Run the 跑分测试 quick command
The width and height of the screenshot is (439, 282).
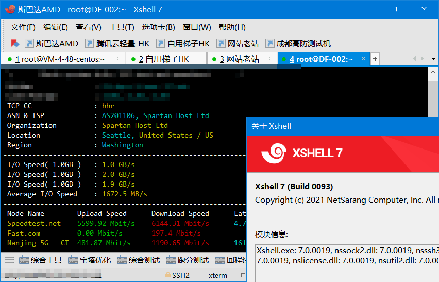(x=188, y=260)
